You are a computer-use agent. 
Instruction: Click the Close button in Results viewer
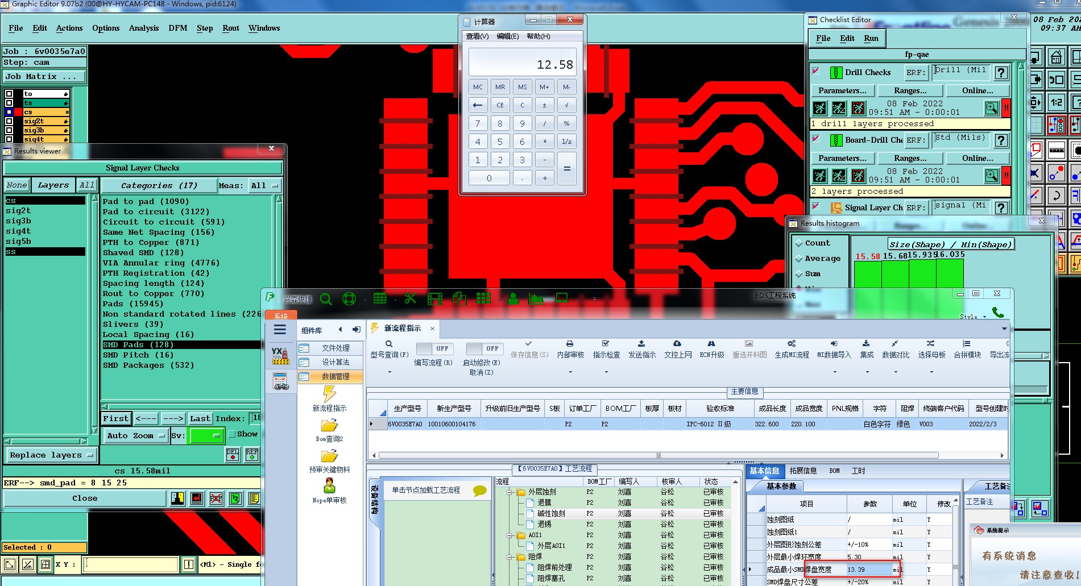coord(85,498)
